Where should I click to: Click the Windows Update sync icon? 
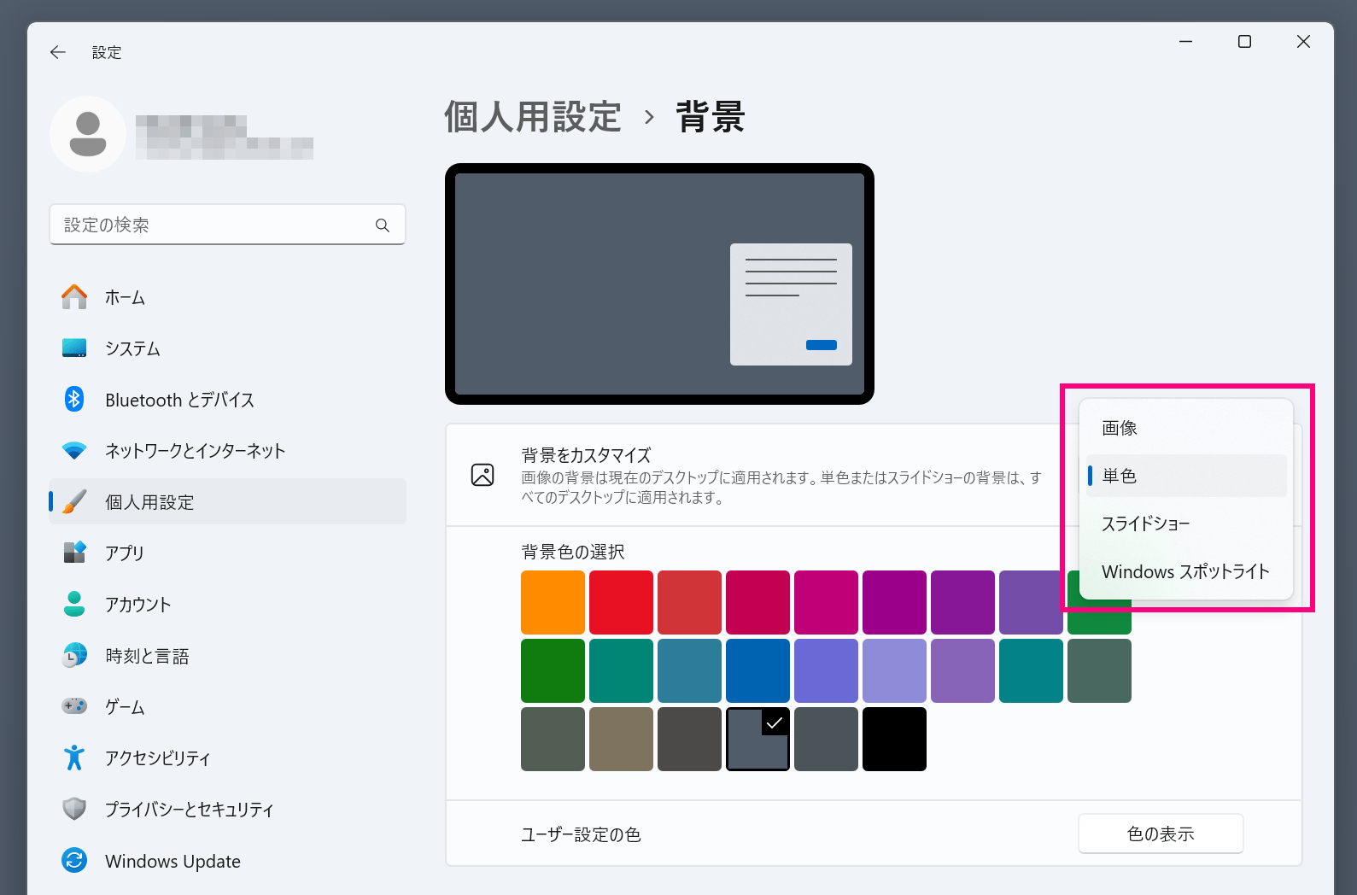[x=74, y=860]
